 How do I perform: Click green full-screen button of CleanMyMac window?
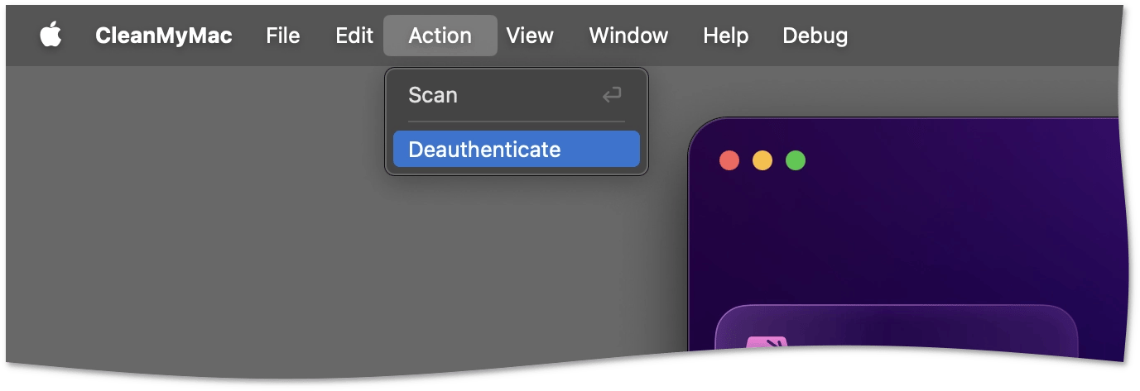[x=796, y=160]
